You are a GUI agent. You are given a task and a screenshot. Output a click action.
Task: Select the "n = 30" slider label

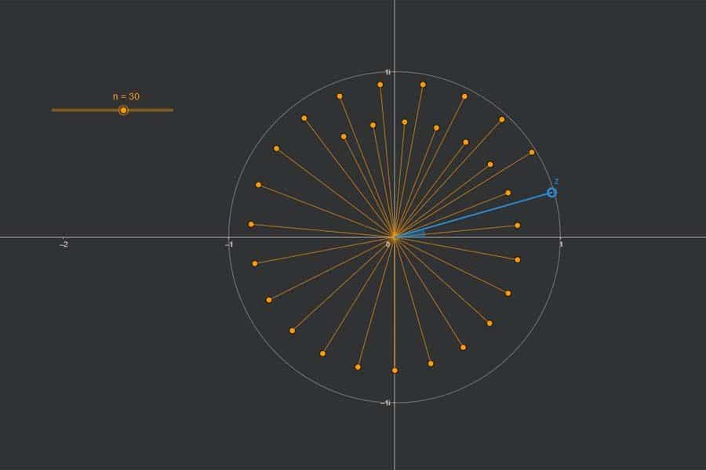pos(126,96)
